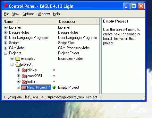Expand the CAM Jobs tree node

click(x=5, y=48)
